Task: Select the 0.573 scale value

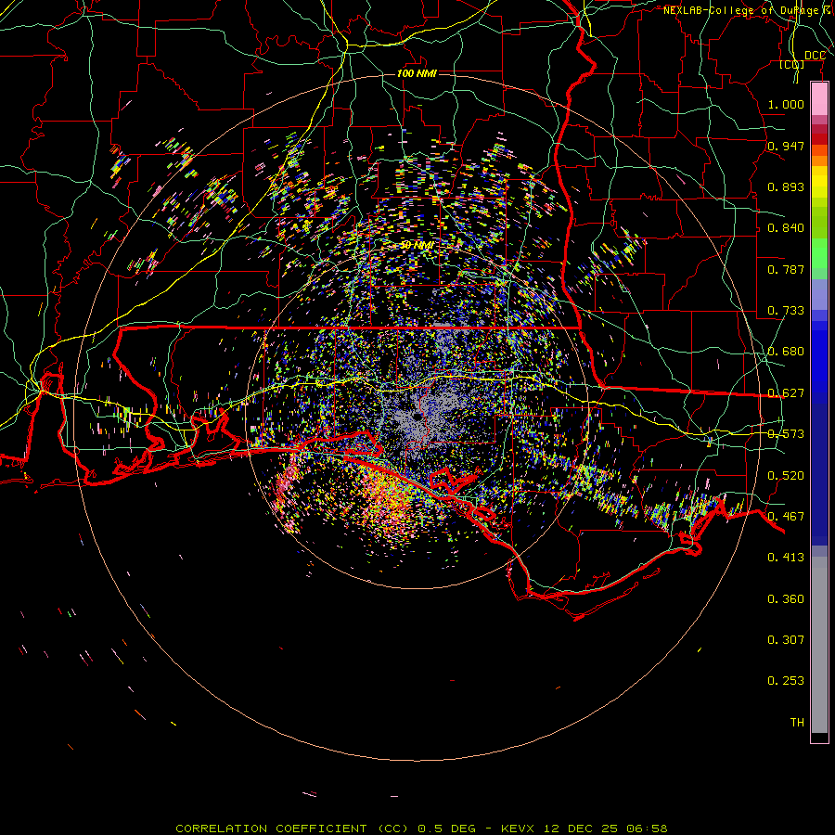Action: tap(786, 434)
